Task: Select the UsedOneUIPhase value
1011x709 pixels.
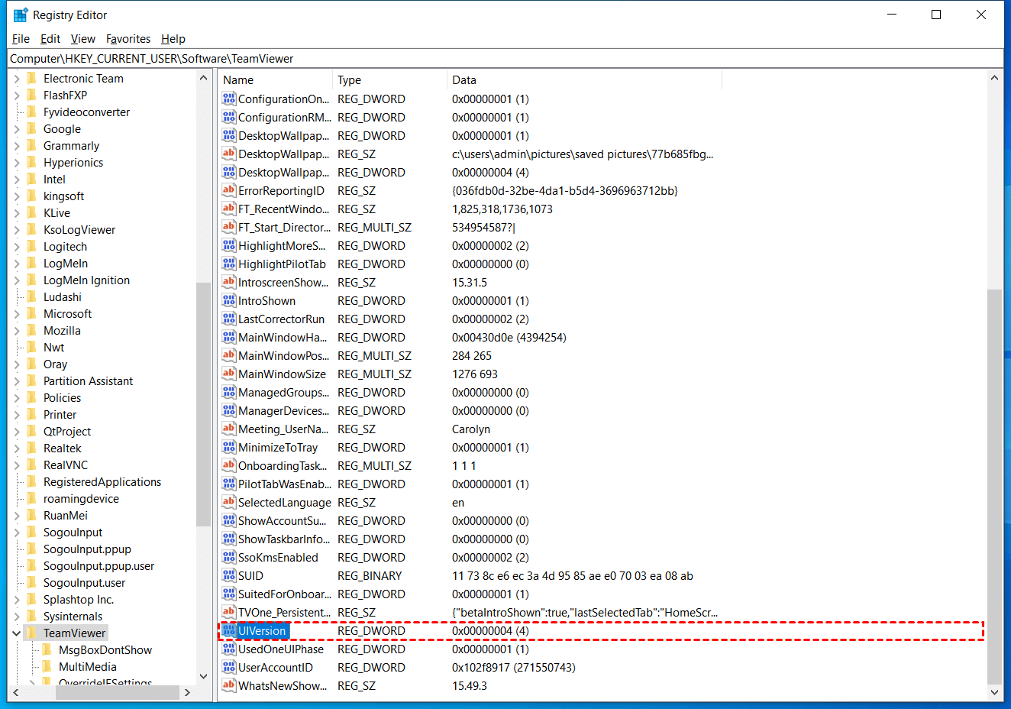Action: point(281,649)
